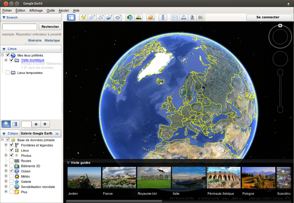Uncheck the Photos layer checkbox

coord(12,156)
